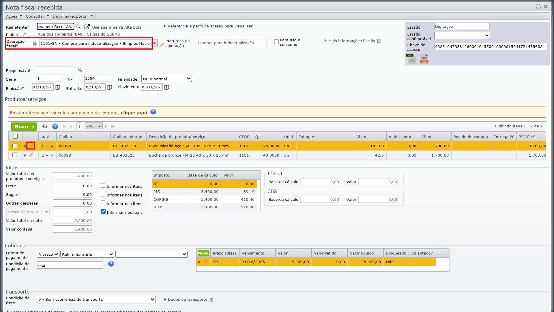Edit item 00098 with pencil icon
This screenshot has height=312, width=554.
[31, 155]
